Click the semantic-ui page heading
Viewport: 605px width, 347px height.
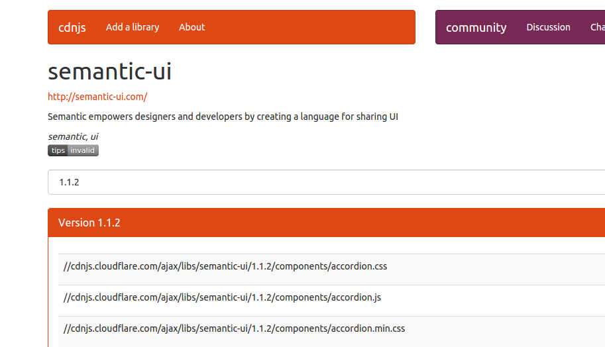tap(109, 72)
